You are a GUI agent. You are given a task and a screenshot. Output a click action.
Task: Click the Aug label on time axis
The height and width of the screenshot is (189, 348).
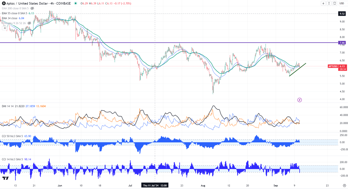click(203, 185)
